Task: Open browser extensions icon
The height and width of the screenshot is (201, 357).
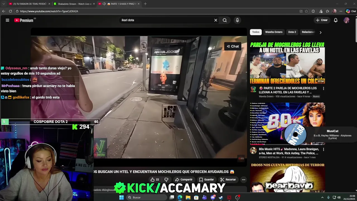Action: coord(313,11)
